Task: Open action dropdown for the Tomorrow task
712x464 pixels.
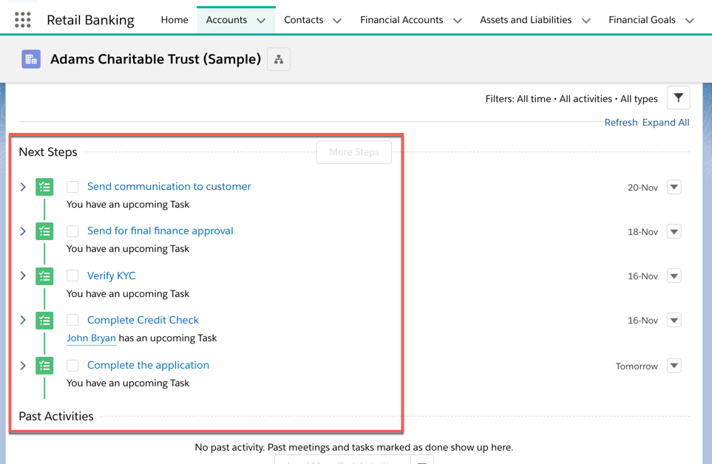Action: (x=674, y=366)
